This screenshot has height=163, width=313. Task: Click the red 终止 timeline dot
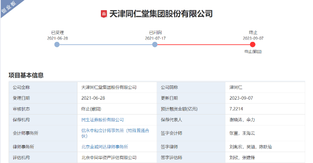(253, 45)
